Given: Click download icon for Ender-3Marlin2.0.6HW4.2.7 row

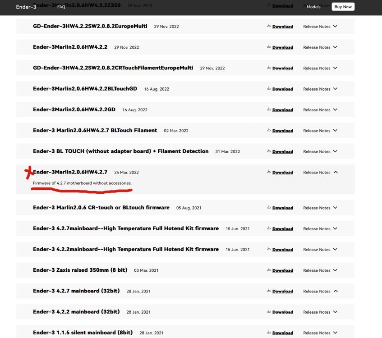Looking at the screenshot, I should click(269, 172).
